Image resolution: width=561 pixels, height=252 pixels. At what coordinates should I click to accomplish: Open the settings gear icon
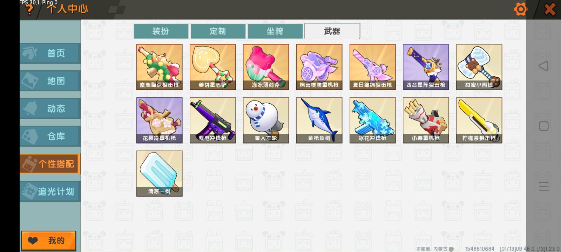(x=520, y=9)
